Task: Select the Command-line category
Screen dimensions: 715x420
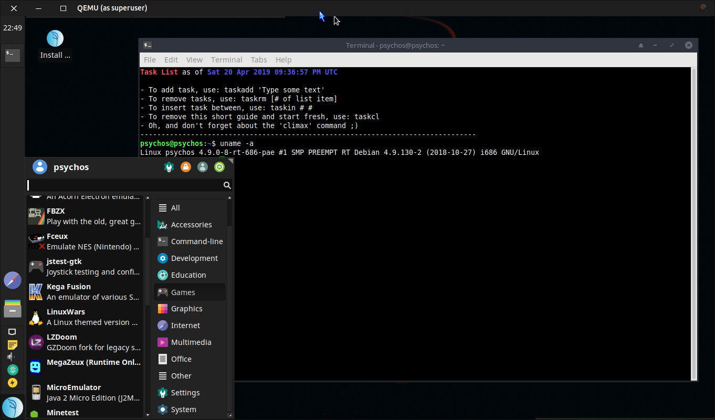Action: (190, 241)
